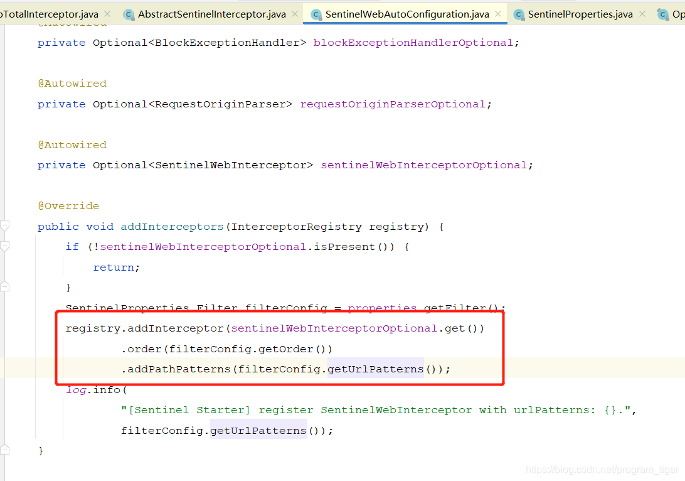Click the @Override annotation
This screenshot has height=481, width=685.
click(68, 206)
